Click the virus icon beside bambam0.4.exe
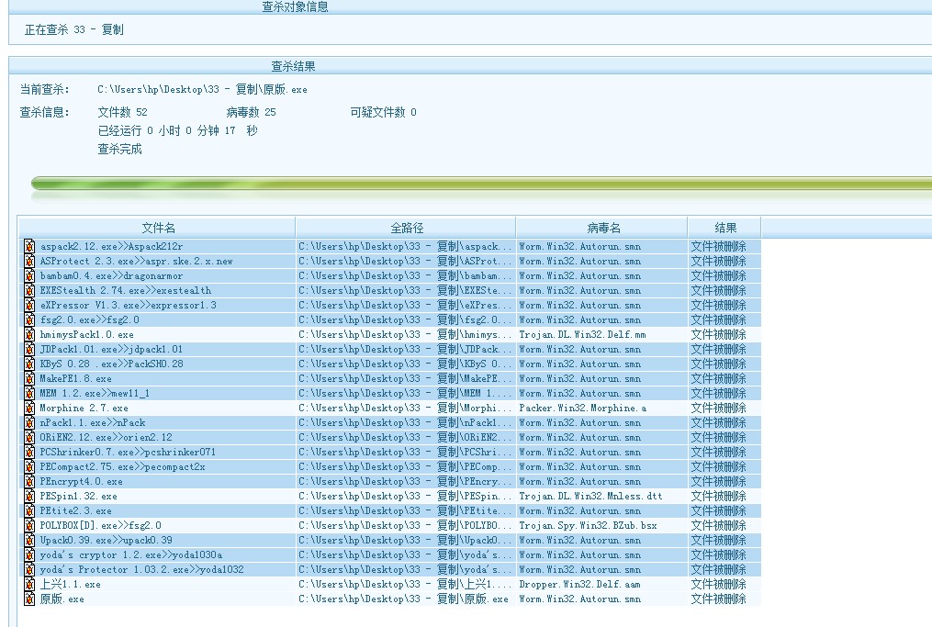Screen dimensions: 932x627 tap(29, 275)
